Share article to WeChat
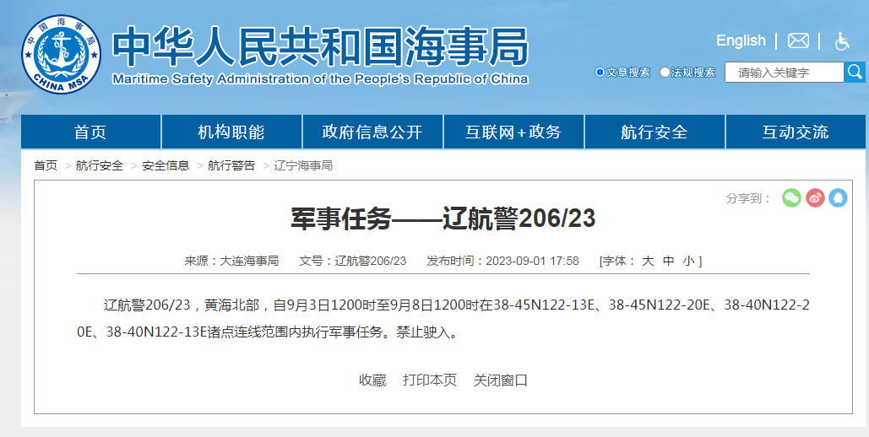 (791, 197)
